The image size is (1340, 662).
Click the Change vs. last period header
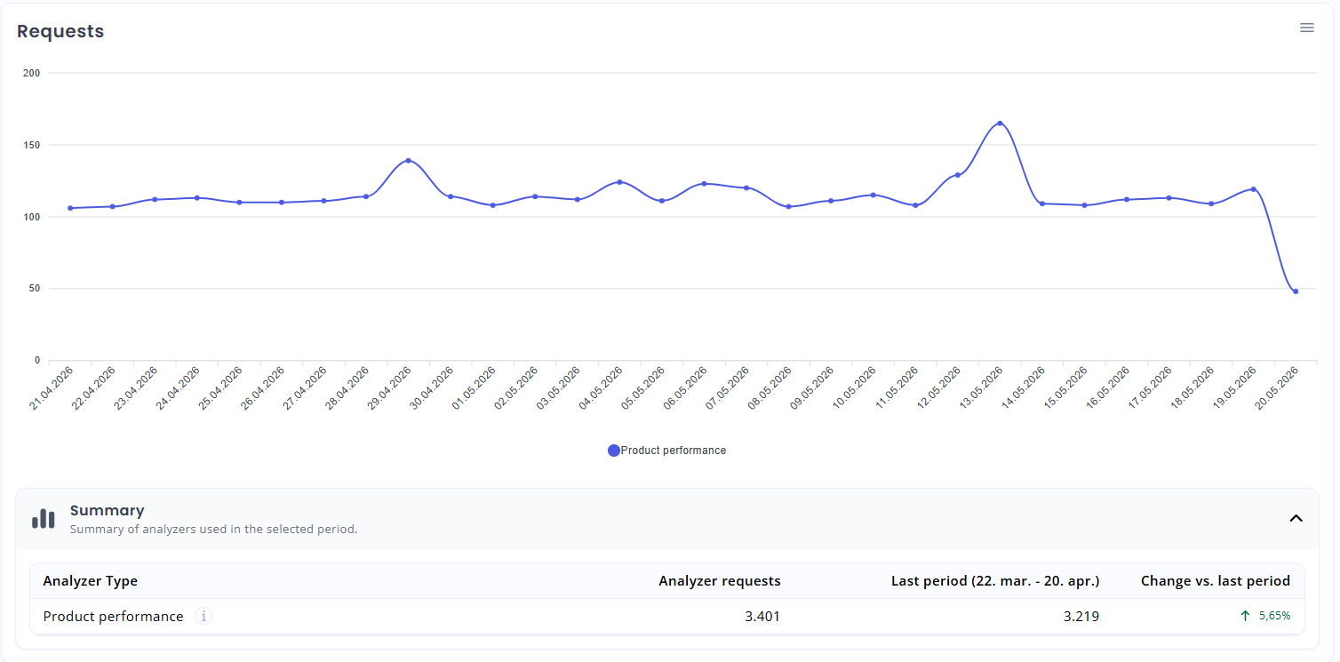click(1216, 581)
